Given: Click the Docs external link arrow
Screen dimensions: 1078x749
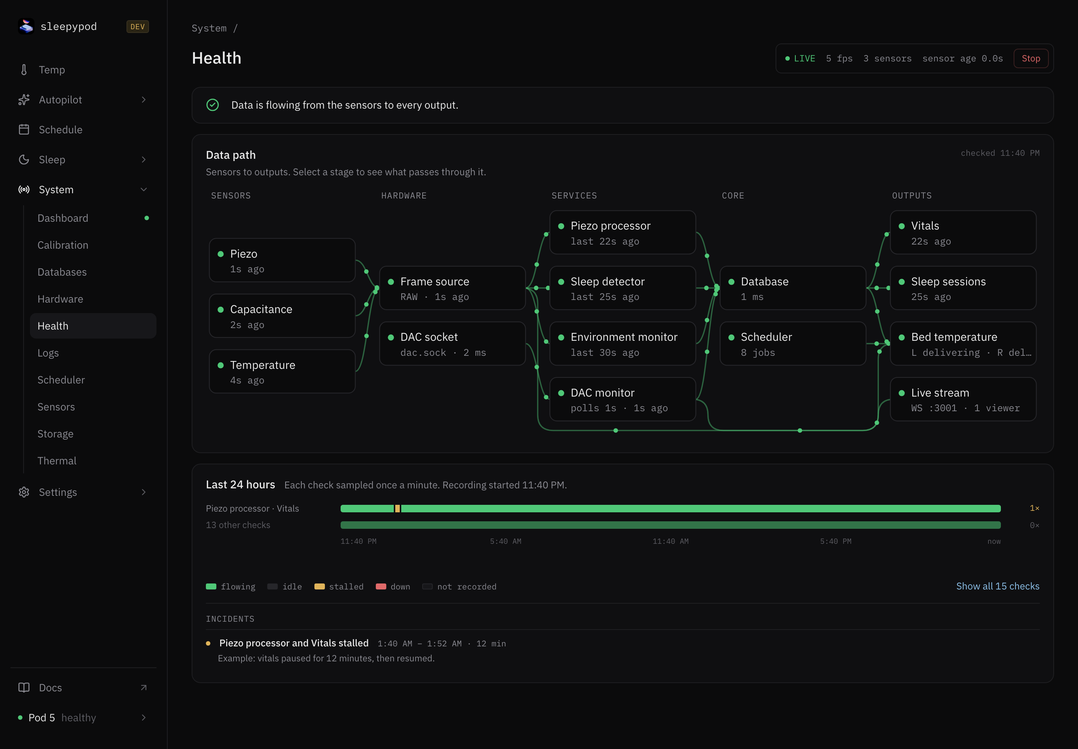Looking at the screenshot, I should pyautogui.click(x=143, y=688).
